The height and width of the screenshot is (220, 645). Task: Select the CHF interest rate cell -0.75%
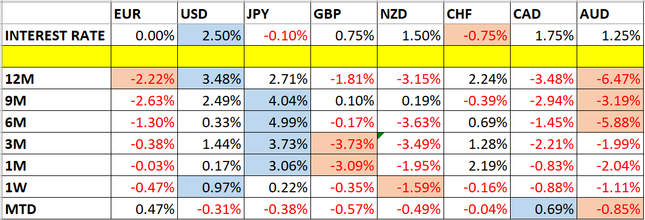[x=477, y=36]
